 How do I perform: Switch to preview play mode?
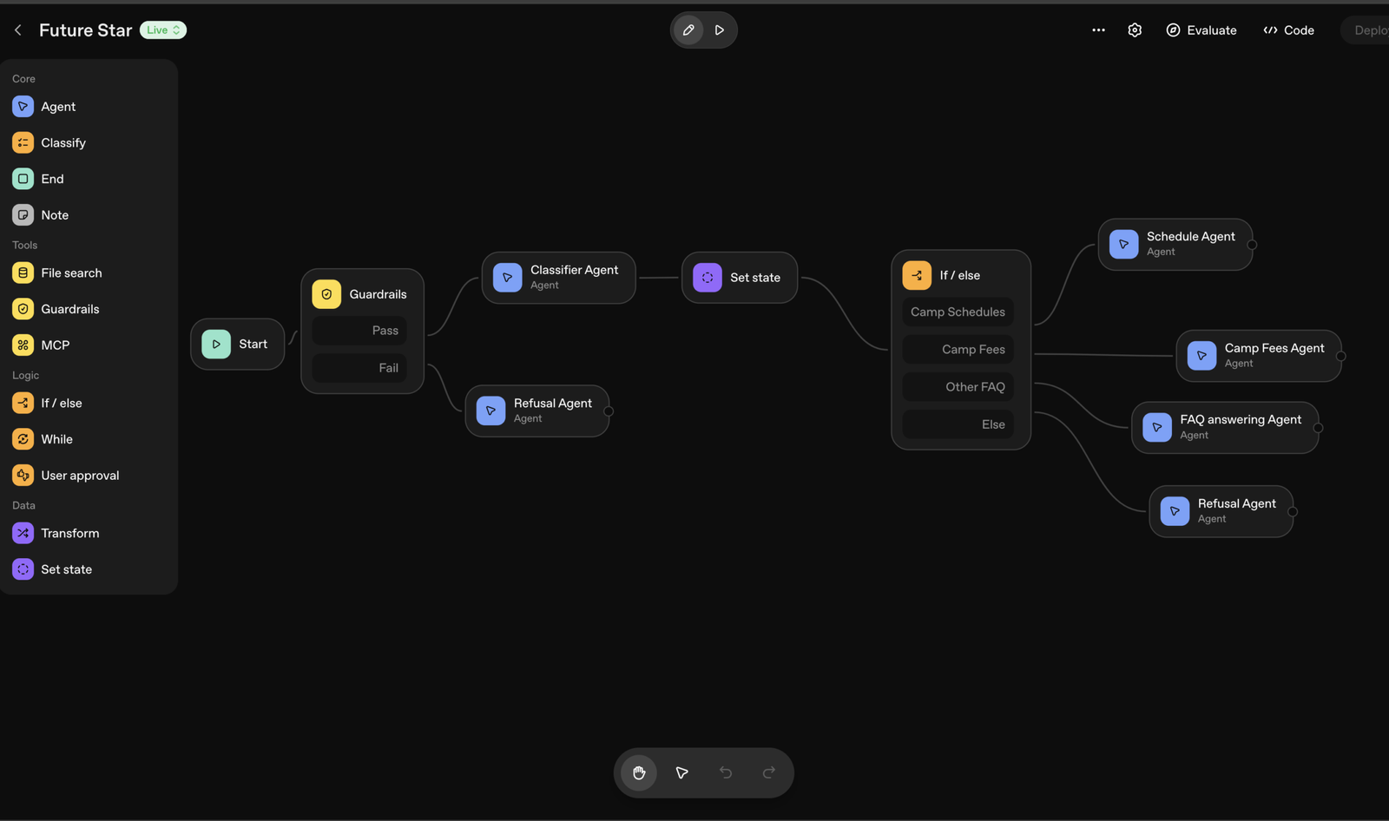[720, 30]
